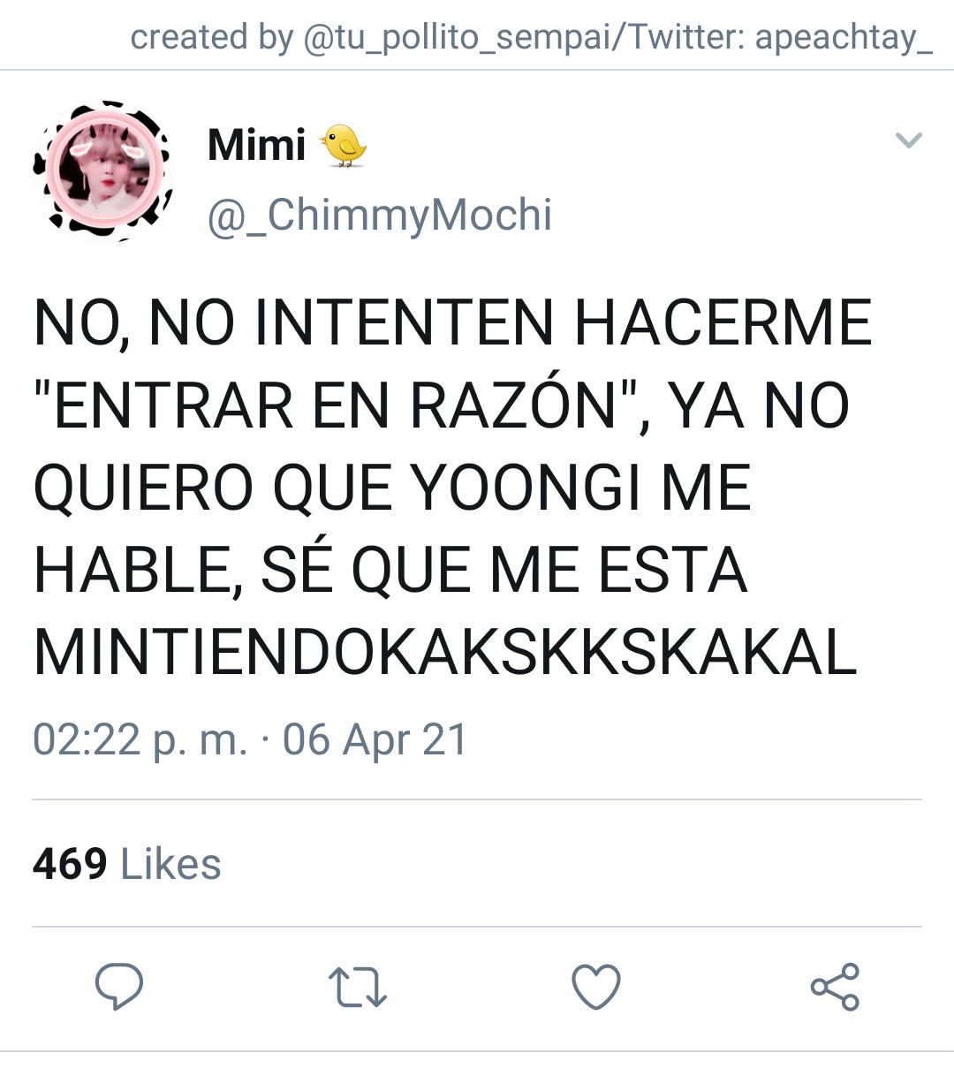Tap the reply speech bubble icon

pyautogui.click(x=118, y=987)
